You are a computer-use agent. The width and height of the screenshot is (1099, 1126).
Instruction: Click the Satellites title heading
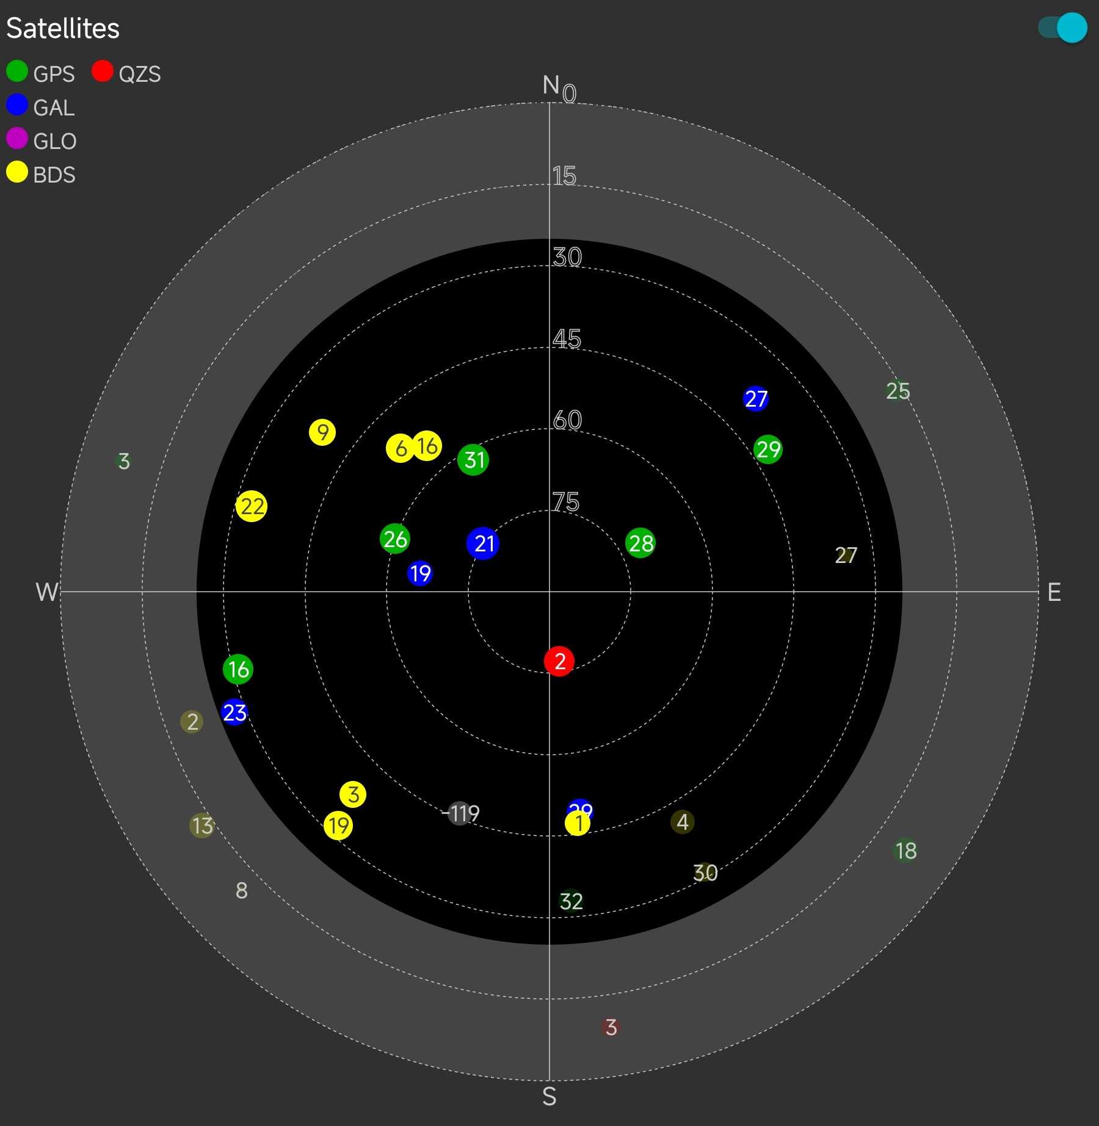[x=63, y=29]
